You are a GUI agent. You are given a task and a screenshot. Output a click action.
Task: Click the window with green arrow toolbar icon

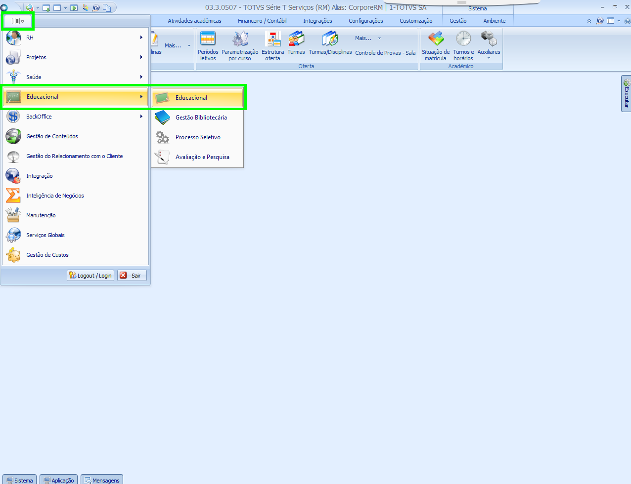74,7
